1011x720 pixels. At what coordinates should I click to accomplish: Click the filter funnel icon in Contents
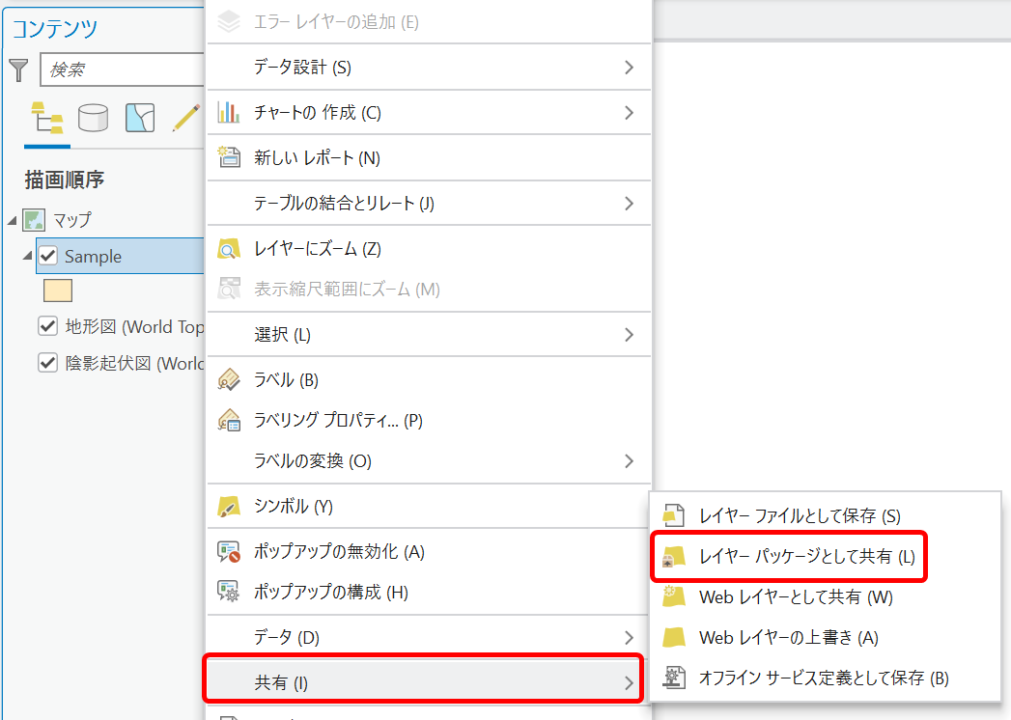pos(19,69)
